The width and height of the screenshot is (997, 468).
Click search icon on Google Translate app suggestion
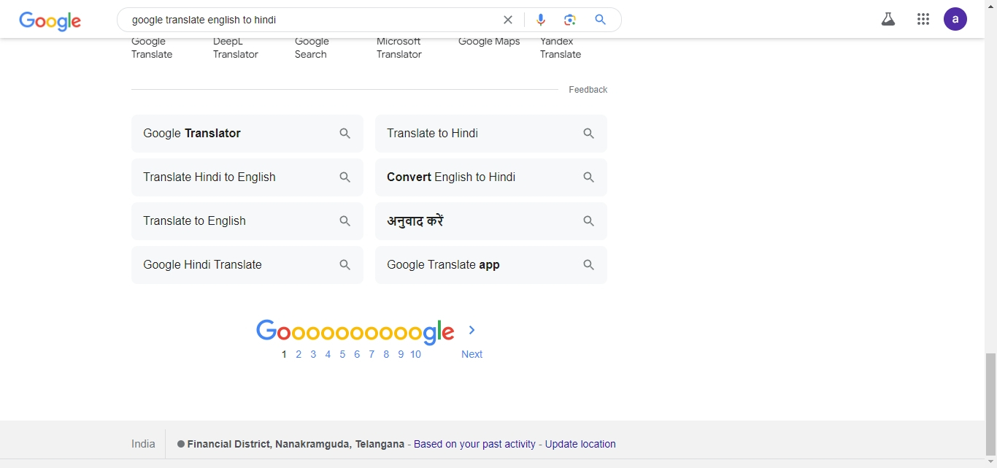589,265
